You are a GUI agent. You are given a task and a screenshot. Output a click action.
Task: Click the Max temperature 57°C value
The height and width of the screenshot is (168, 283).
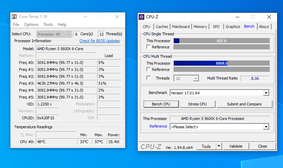[99, 142]
